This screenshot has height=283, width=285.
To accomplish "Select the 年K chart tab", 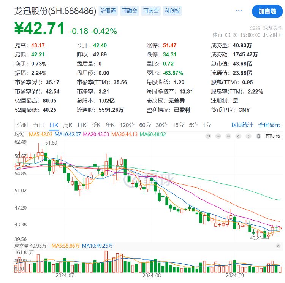I will [x=110, y=125].
